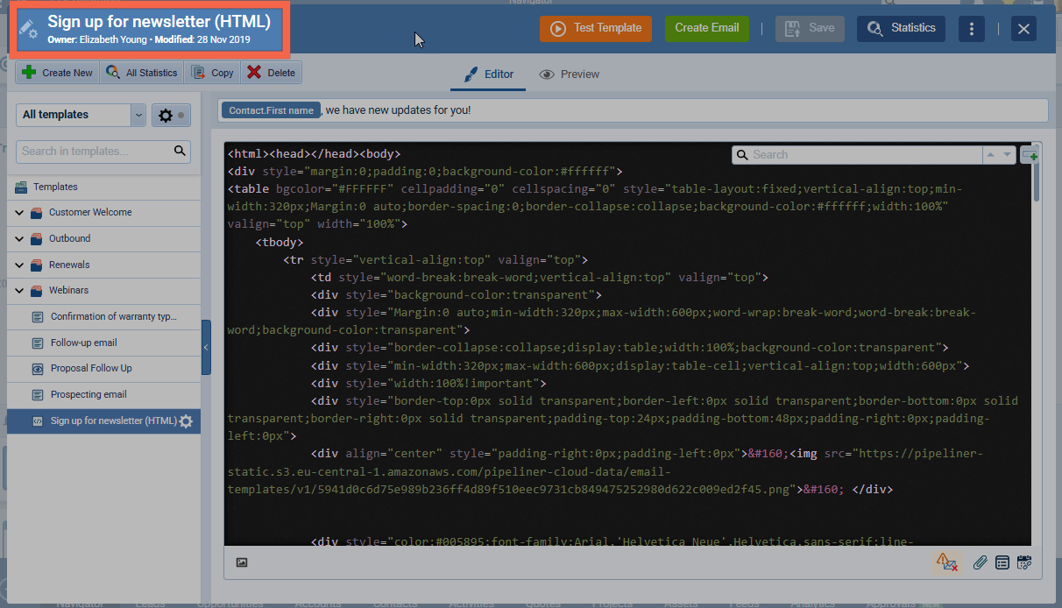Open the template settings gear toggle
1062x608 pixels.
click(171, 115)
